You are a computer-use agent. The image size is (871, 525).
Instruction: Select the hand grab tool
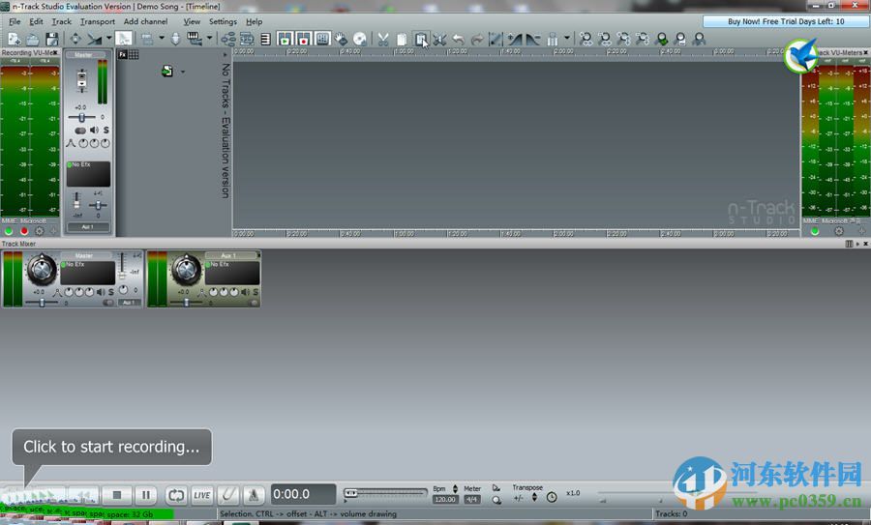(x=341, y=39)
